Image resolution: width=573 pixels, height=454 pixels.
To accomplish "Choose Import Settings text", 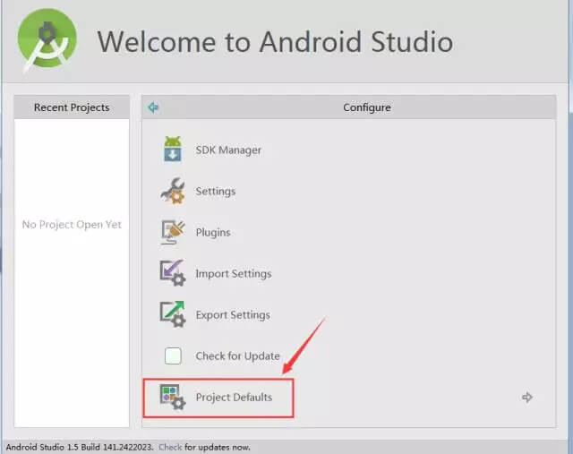I will tap(234, 273).
